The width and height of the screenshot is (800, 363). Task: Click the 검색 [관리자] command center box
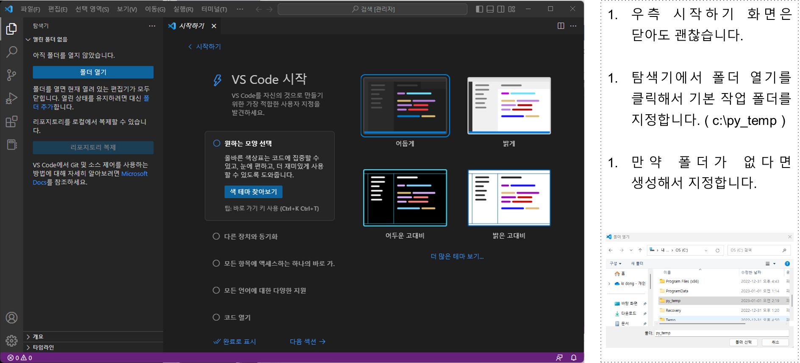click(x=372, y=9)
